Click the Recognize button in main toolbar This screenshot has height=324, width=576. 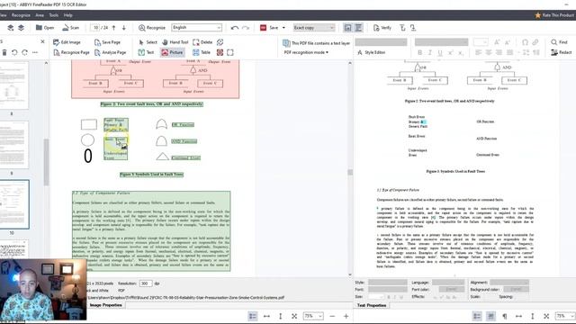click(x=152, y=28)
